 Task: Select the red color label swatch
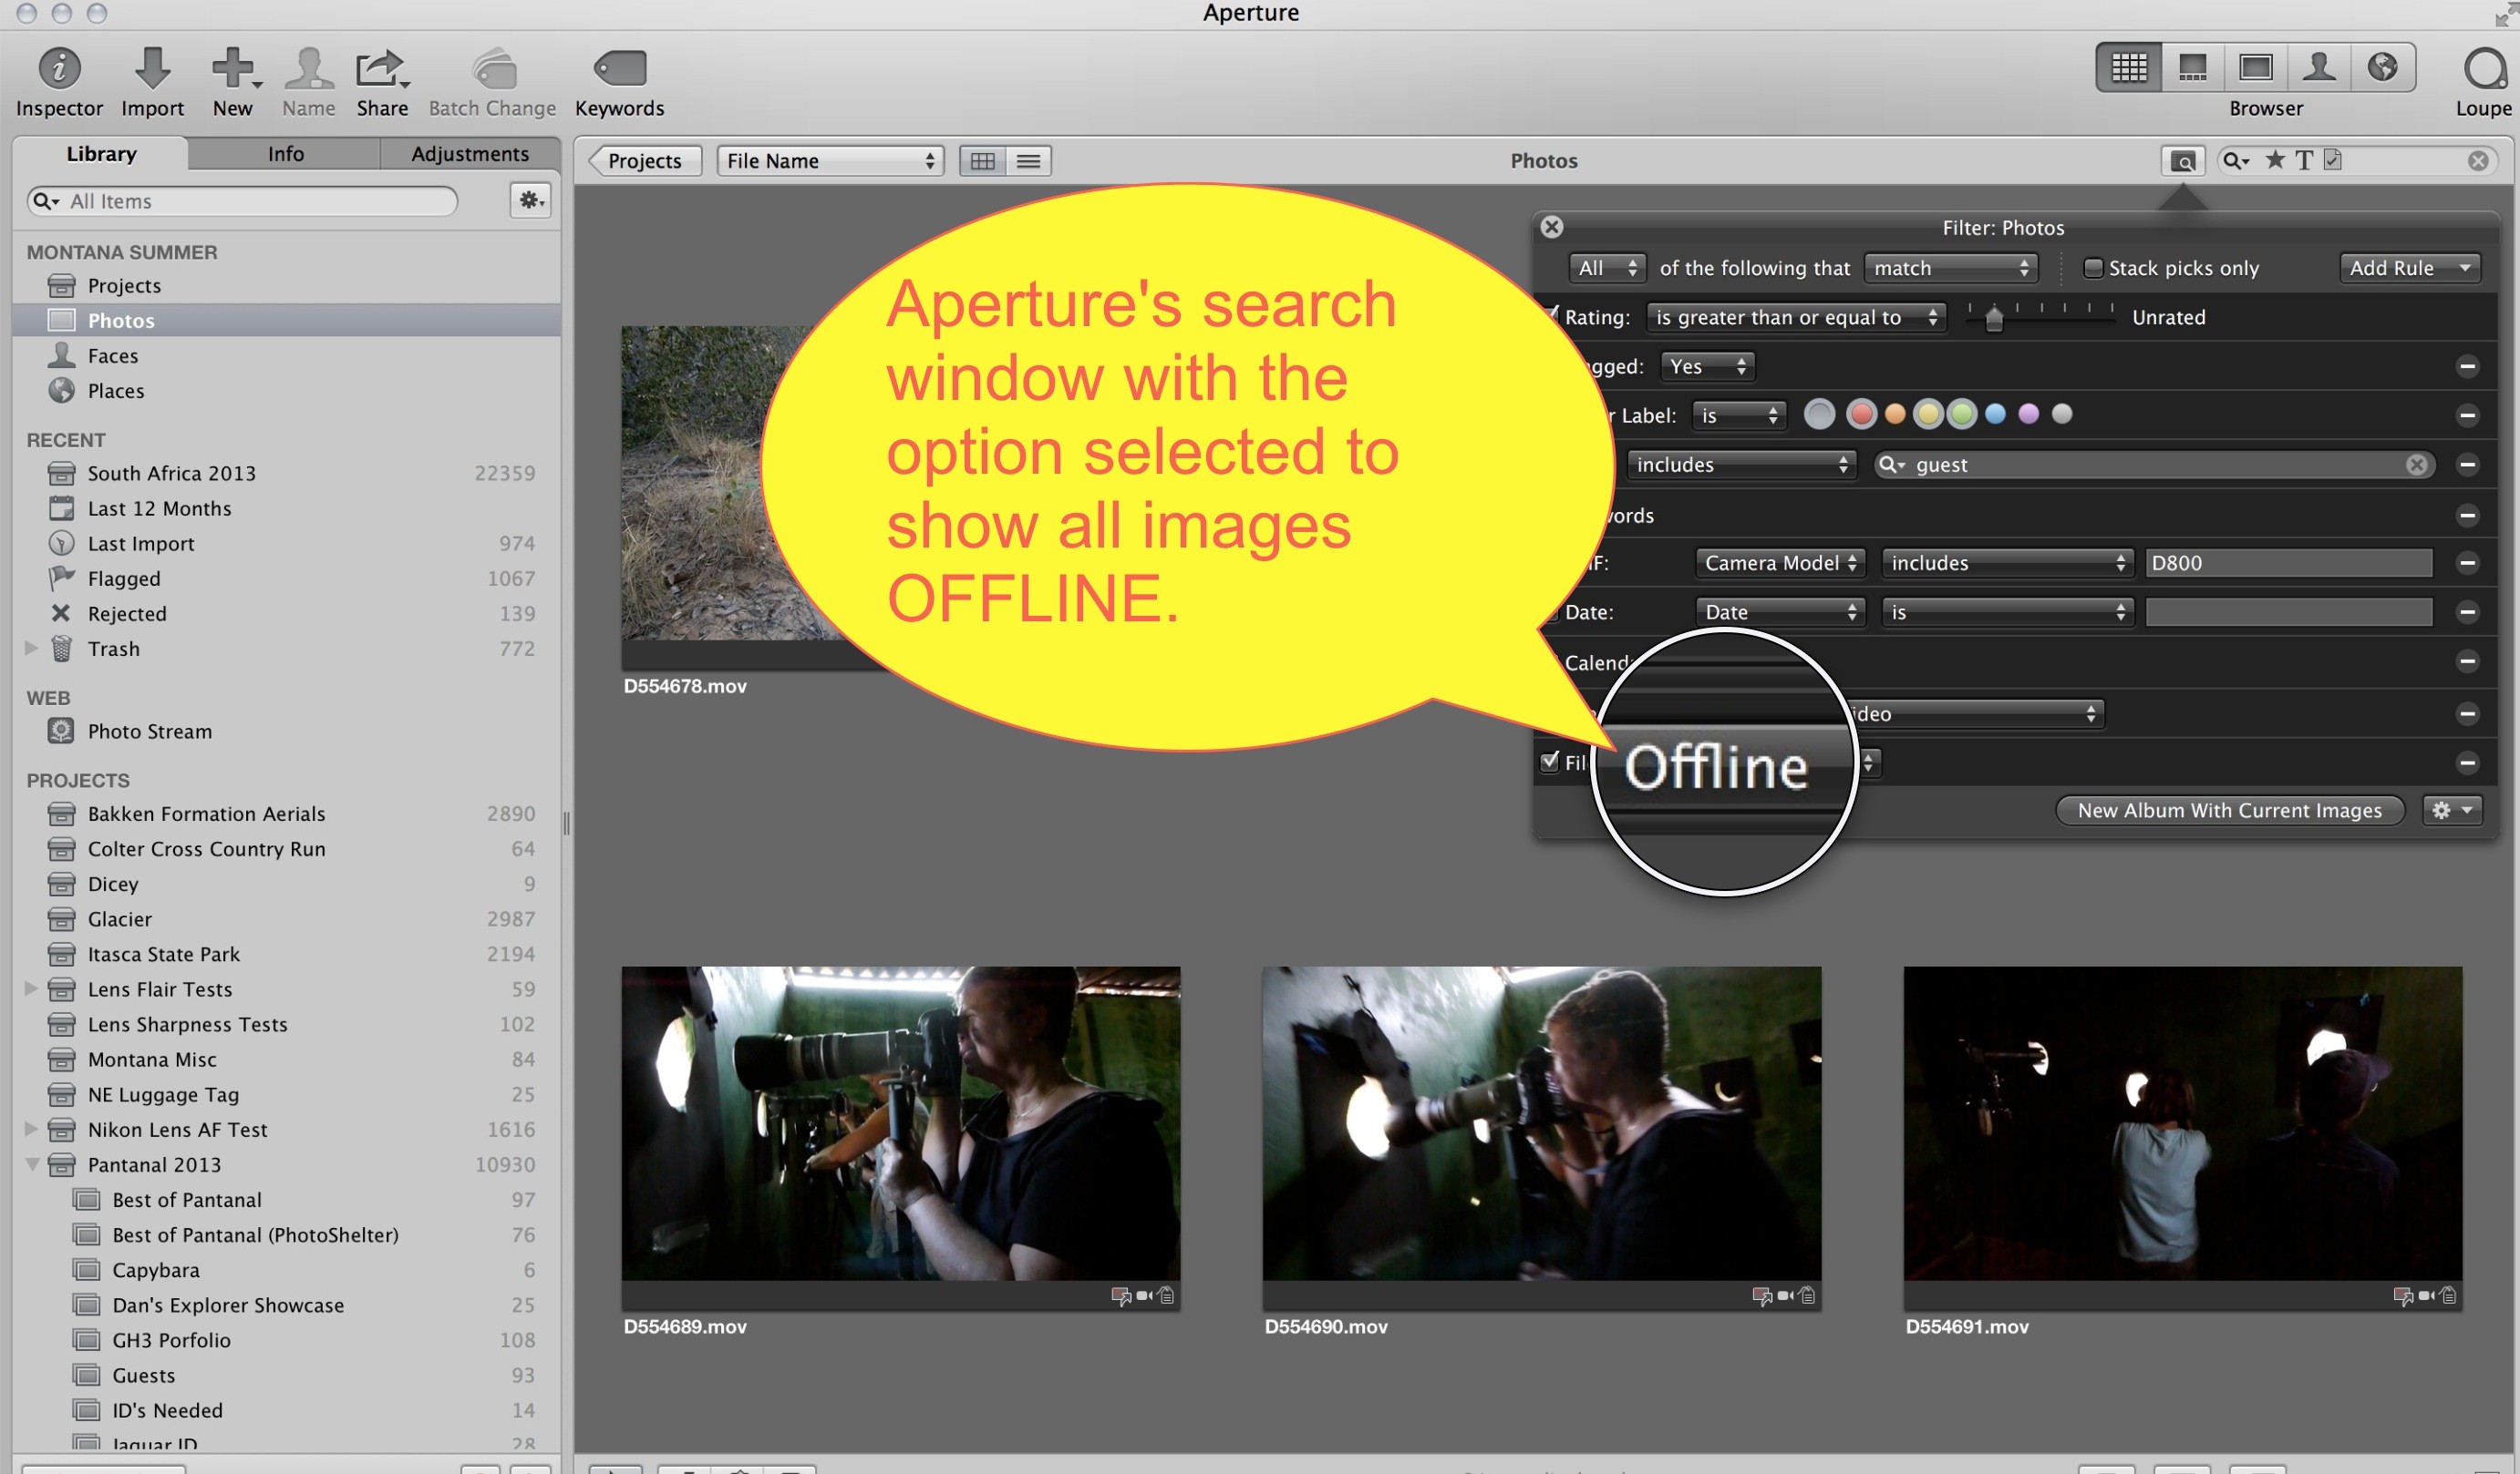1860,415
